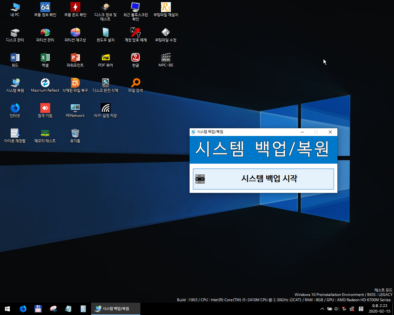Viewport: 394px width, 315px height.
Task: Open the Windows Start menu
Action: coord(7,309)
